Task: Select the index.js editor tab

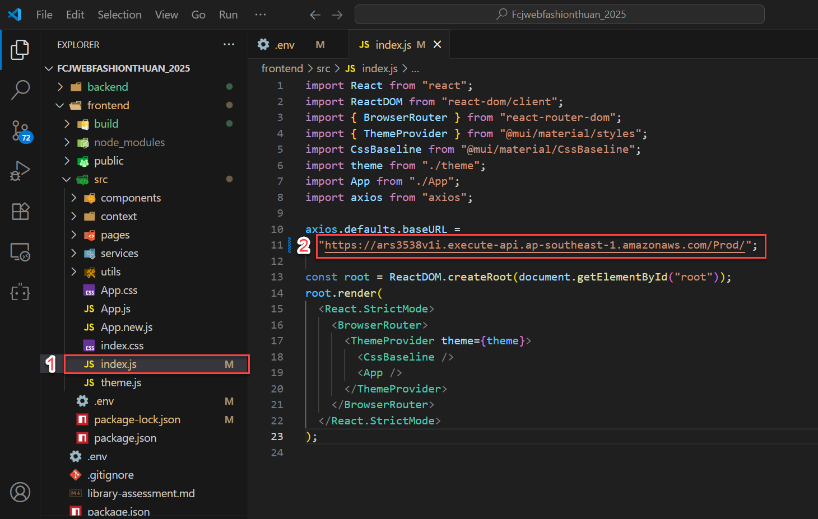Action: 398,44
